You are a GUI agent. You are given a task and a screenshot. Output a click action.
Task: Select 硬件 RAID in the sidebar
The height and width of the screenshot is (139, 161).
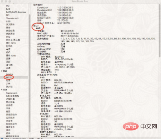coord(11,56)
